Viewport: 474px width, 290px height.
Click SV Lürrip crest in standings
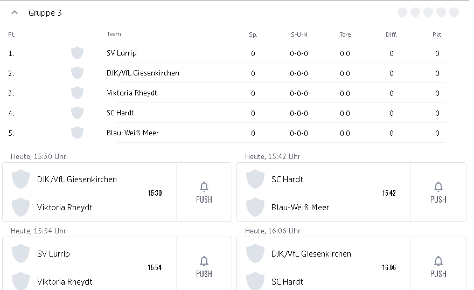77,53
